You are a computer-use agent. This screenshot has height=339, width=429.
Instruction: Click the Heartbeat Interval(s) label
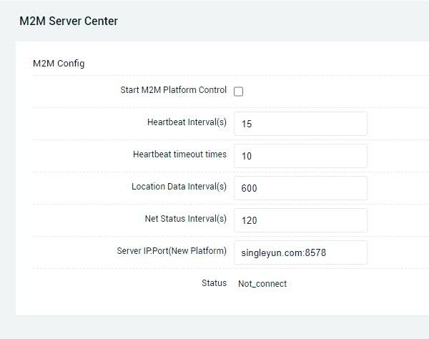click(x=187, y=122)
